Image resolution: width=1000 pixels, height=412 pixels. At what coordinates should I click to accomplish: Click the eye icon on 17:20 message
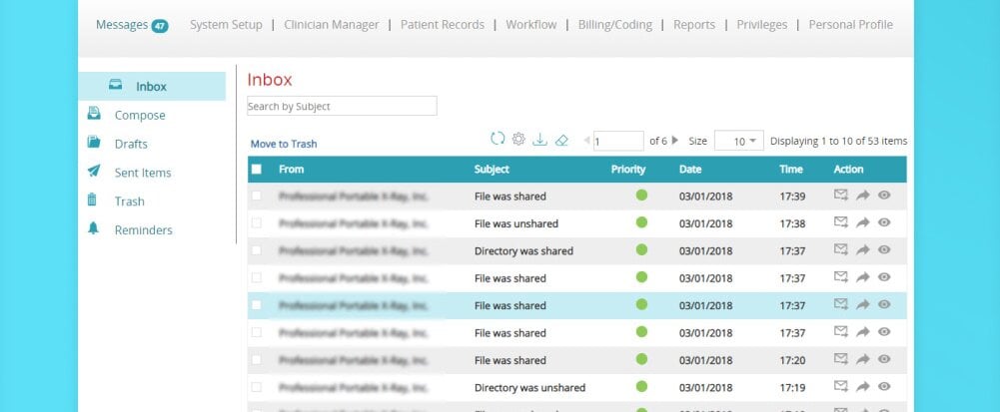click(x=884, y=360)
